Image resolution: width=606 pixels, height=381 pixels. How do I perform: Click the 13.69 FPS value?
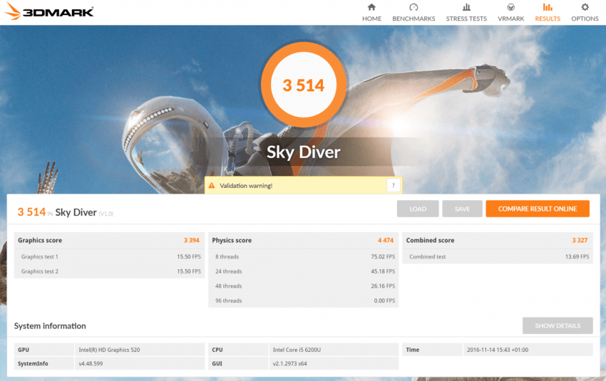(577, 256)
